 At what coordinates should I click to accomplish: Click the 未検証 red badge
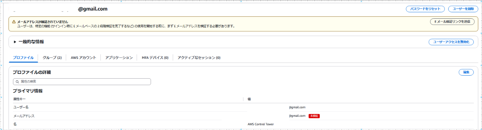[314, 116]
